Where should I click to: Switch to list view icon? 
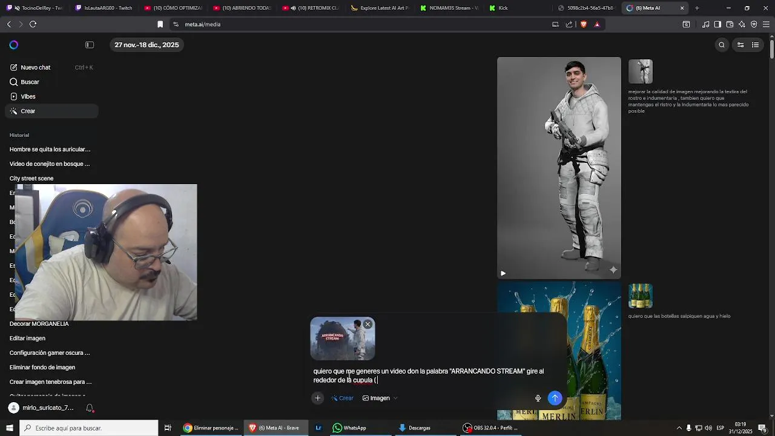(x=755, y=45)
